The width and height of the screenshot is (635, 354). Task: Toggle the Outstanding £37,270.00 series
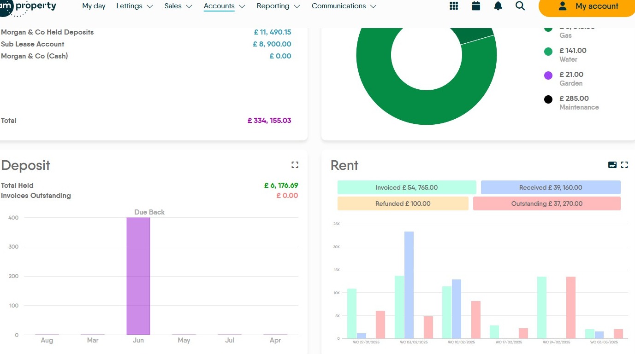coord(546,203)
